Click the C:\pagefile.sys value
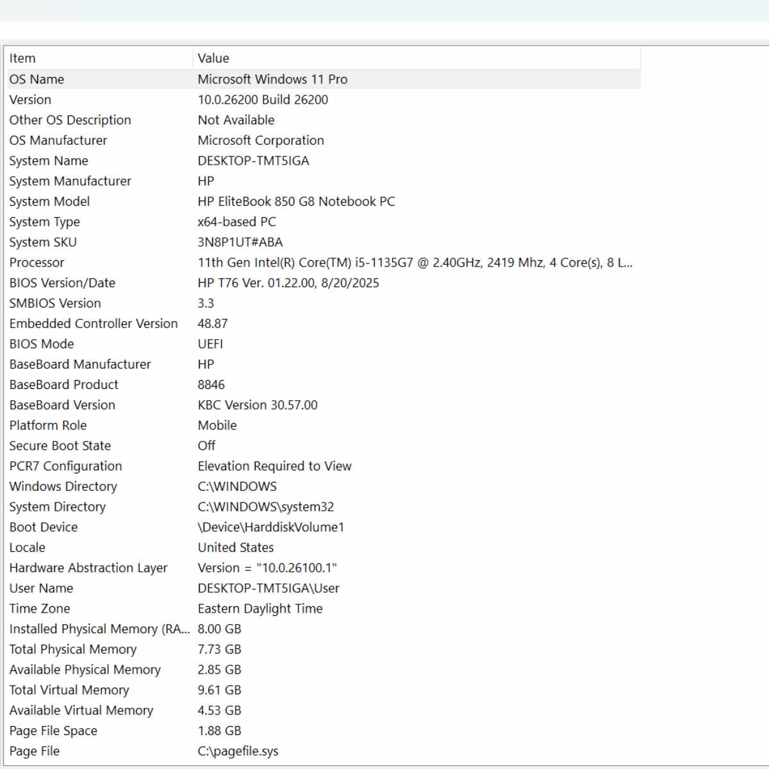Screen dimensions: 769x769 point(238,752)
